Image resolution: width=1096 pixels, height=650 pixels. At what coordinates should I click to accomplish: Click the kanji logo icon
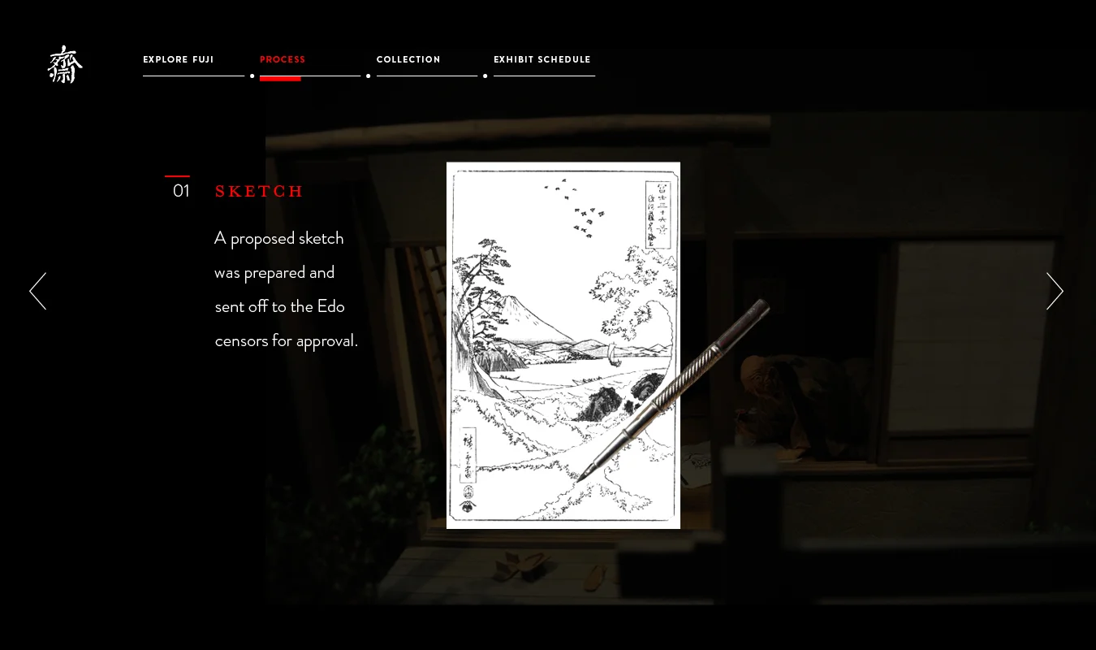(65, 64)
